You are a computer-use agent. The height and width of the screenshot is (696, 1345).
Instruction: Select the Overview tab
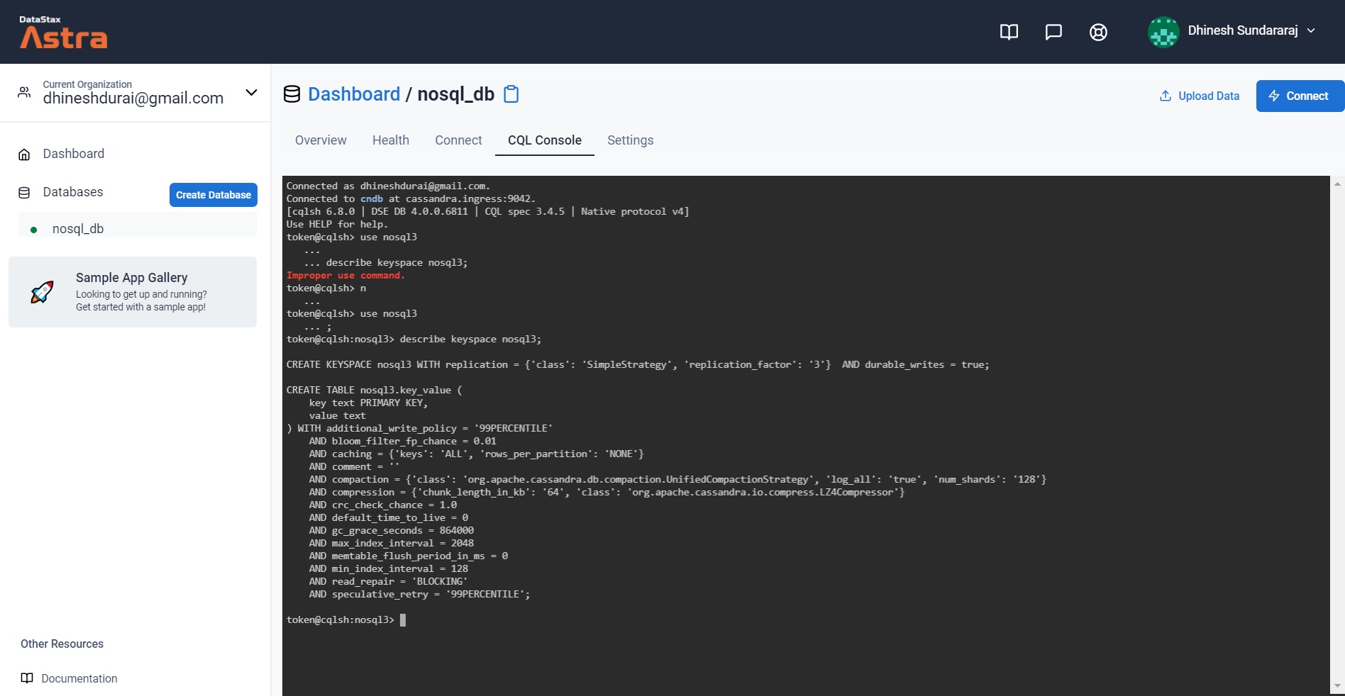click(x=320, y=140)
